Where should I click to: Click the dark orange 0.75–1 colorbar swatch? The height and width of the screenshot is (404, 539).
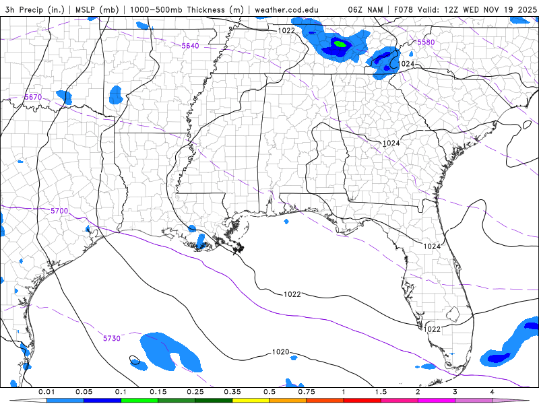[x=325, y=401]
